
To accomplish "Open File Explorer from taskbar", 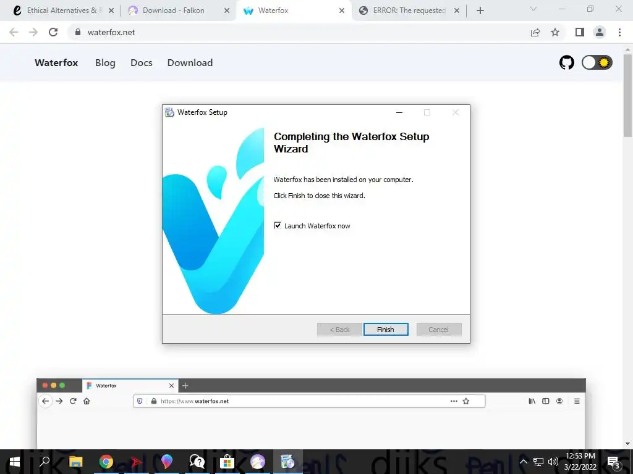I will pos(75,462).
